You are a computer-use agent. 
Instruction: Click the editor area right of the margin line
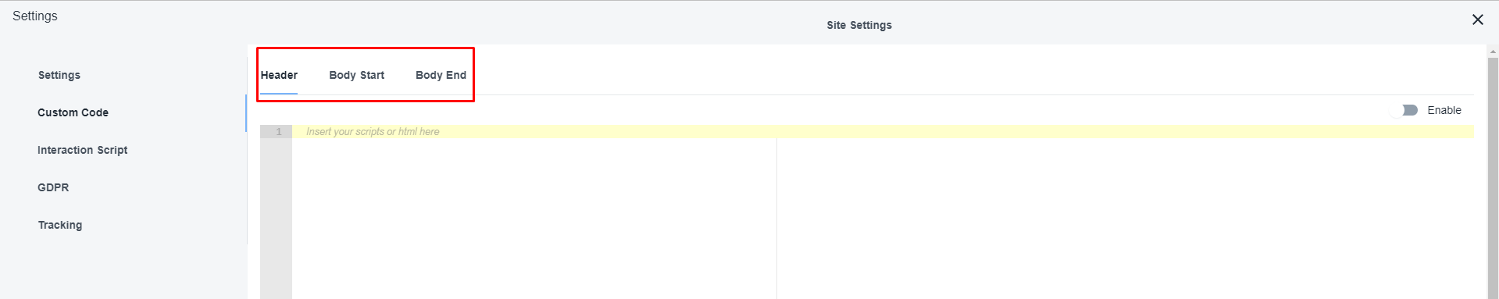coord(1126,219)
